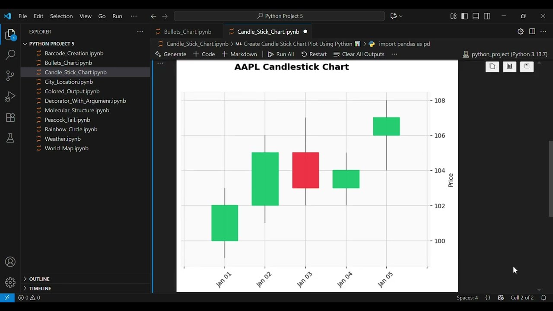
Task: Click the Python Project 5 search box
Action: (280, 16)
